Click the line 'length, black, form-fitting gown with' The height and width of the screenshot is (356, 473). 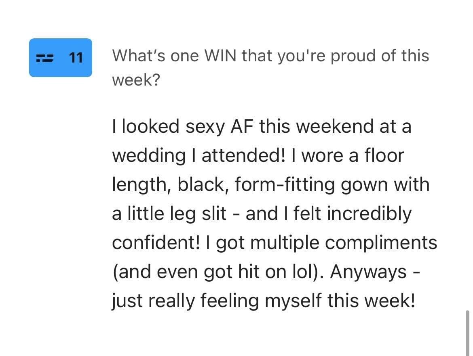pos(270,184)
